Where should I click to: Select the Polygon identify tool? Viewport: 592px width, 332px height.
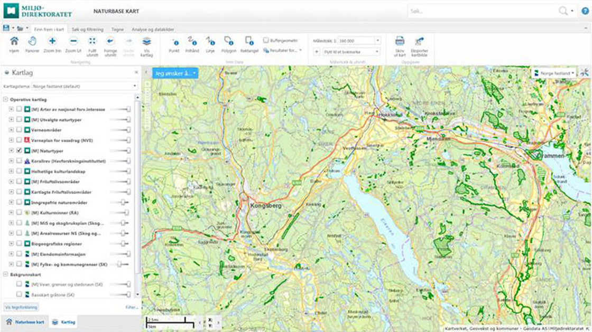[228, 41]
